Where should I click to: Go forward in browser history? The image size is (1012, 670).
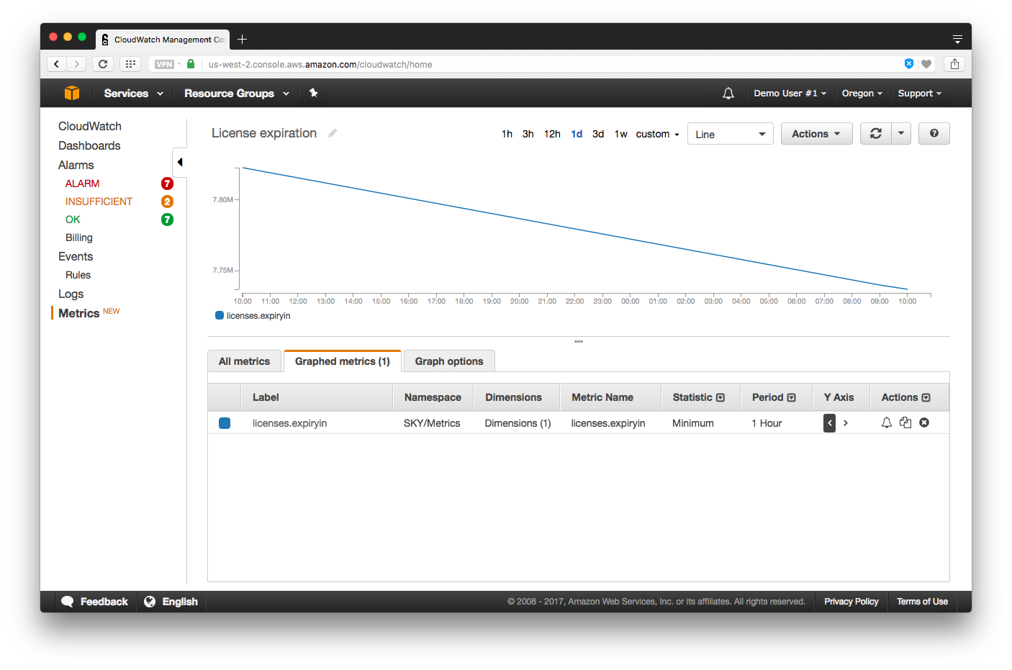(x=77, y=64)
